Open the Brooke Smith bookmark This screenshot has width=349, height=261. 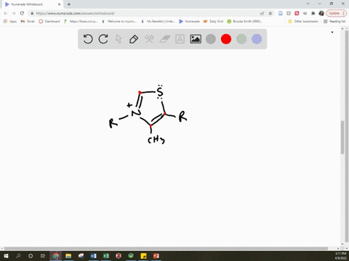pos(244,21)
